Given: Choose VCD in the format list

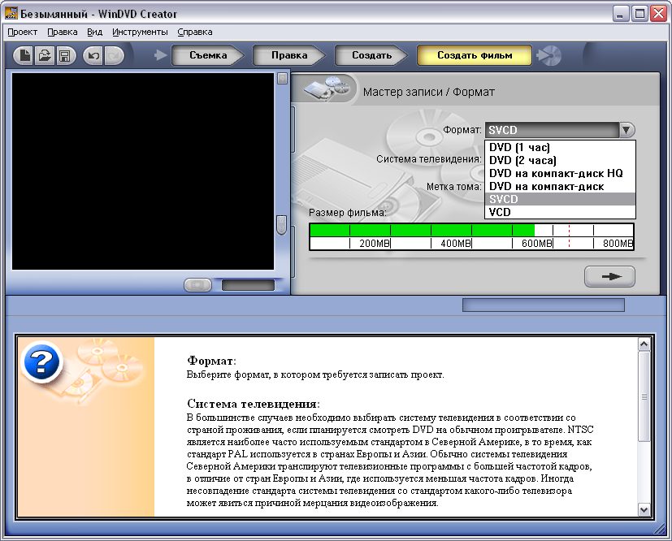Looking at the screenshot, I should coord(500,212).
